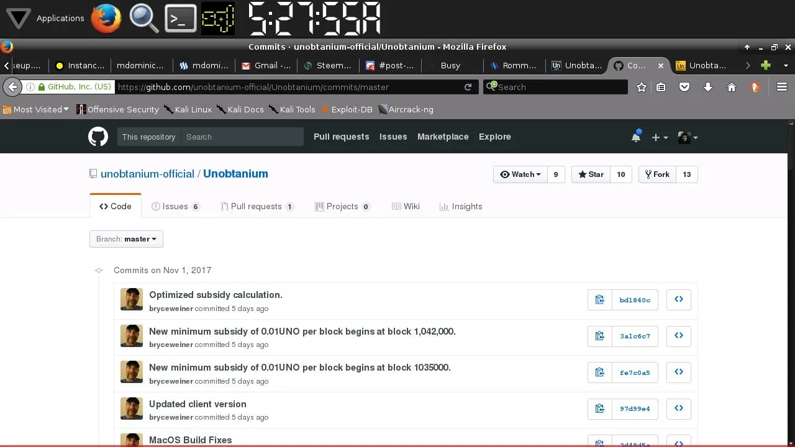Open the repository Insights tab

pos(461,206)
